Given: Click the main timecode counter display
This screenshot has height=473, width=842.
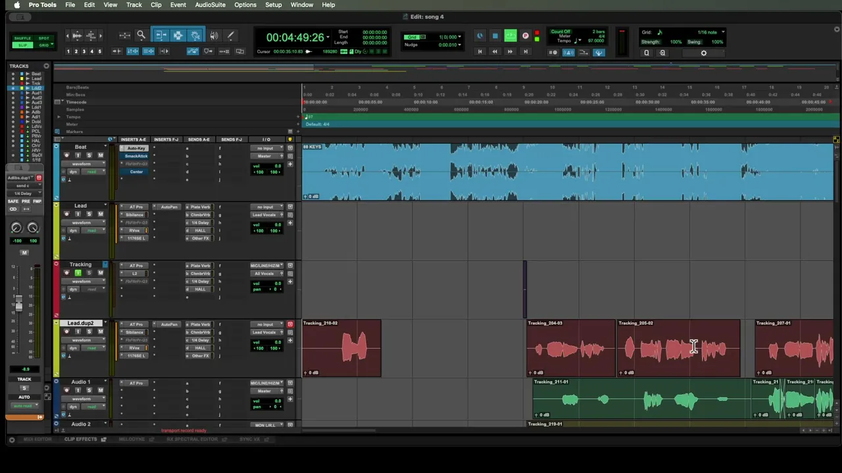Looking at the screenshot, I should tap(295, 37).
